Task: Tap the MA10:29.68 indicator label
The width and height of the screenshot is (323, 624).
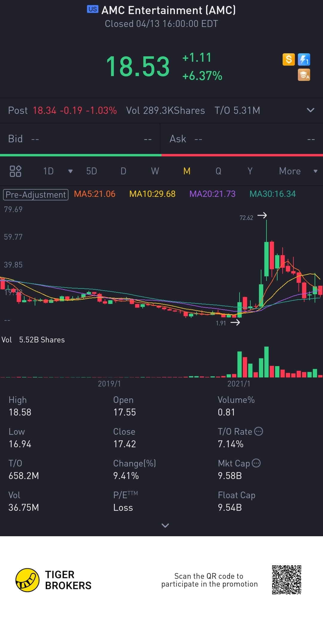Action: coord(152,194)
